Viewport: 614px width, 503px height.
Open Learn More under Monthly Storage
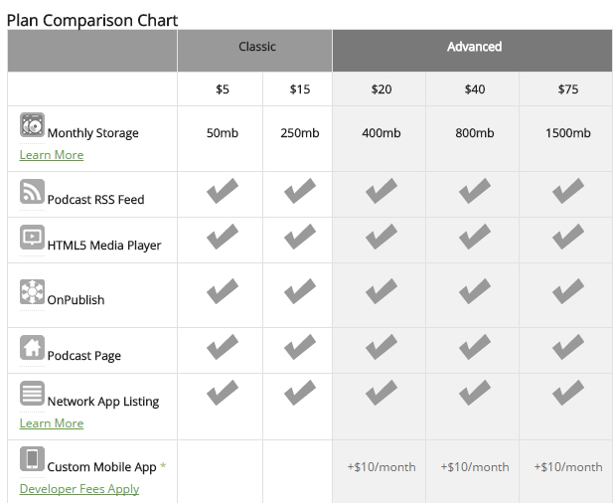click(x=52, y=155)
